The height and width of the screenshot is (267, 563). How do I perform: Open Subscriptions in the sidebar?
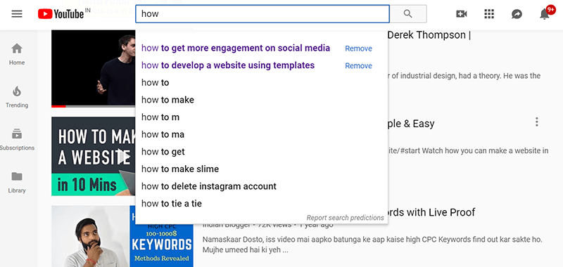(17, 139)
